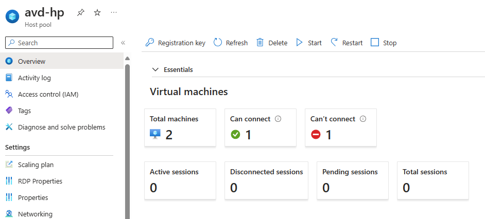Click the Delete trash can icon
This screenshot has width=485, height=219.
[260, 43]
